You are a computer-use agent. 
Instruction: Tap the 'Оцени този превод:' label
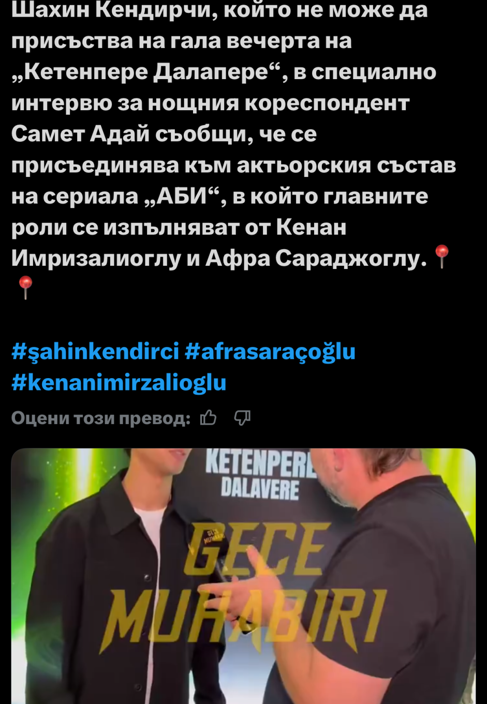coord(101,418)
